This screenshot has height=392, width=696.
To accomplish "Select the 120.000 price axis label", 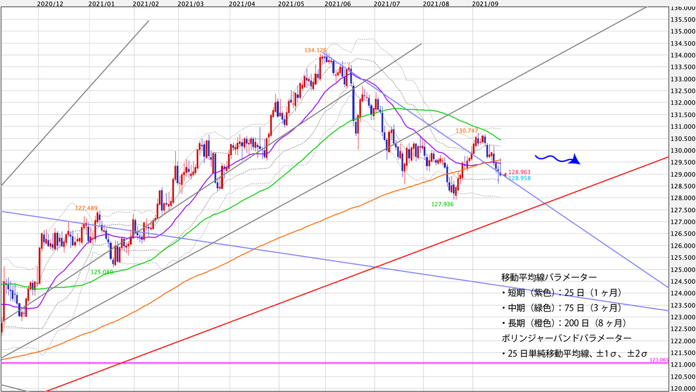I will coord(683,389).
